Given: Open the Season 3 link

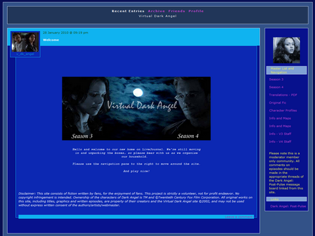Looking at the screenshot, I should click(x=276, y=79).
